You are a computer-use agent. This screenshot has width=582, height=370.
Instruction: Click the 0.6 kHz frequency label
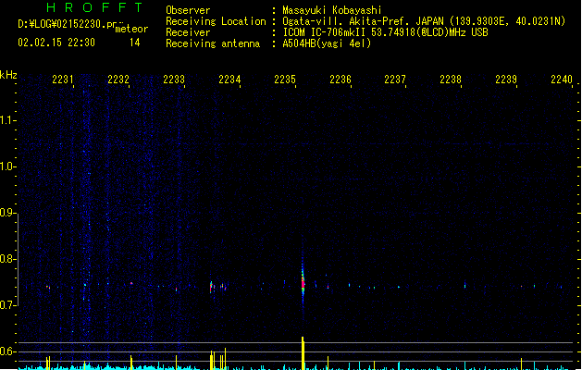point(6,351)
